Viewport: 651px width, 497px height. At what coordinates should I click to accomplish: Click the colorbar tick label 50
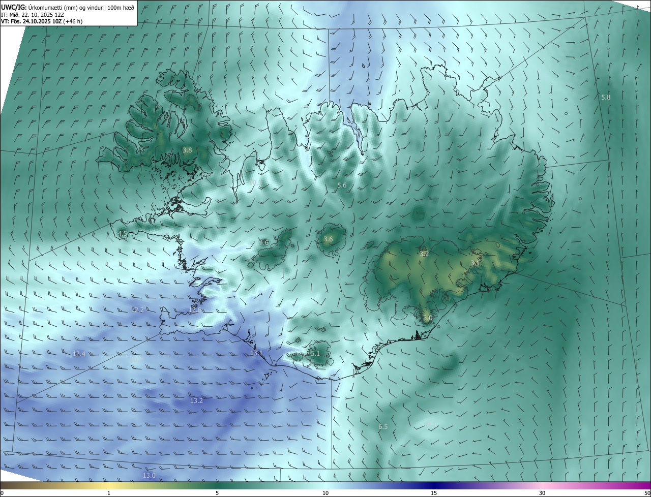pyautogui.click(x=647, y=493)
